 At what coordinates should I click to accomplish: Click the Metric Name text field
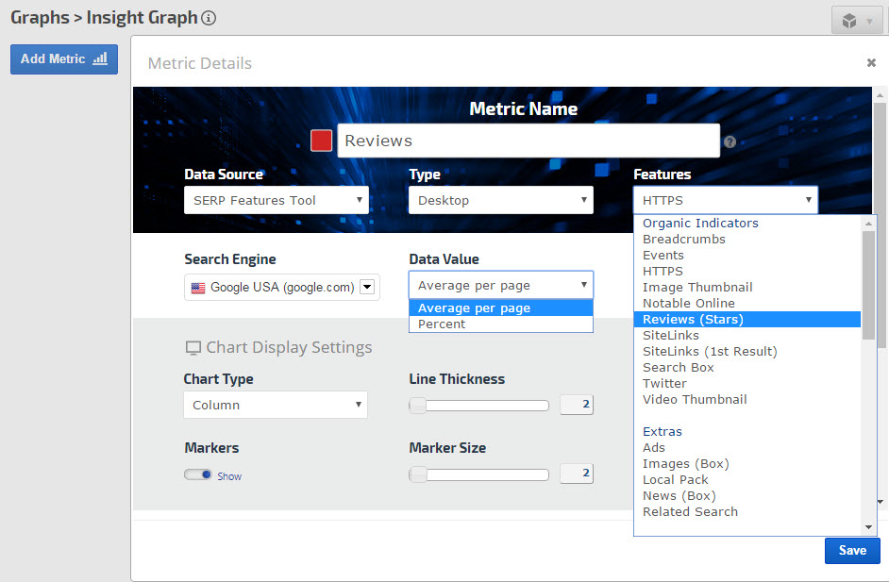[528, 141]
